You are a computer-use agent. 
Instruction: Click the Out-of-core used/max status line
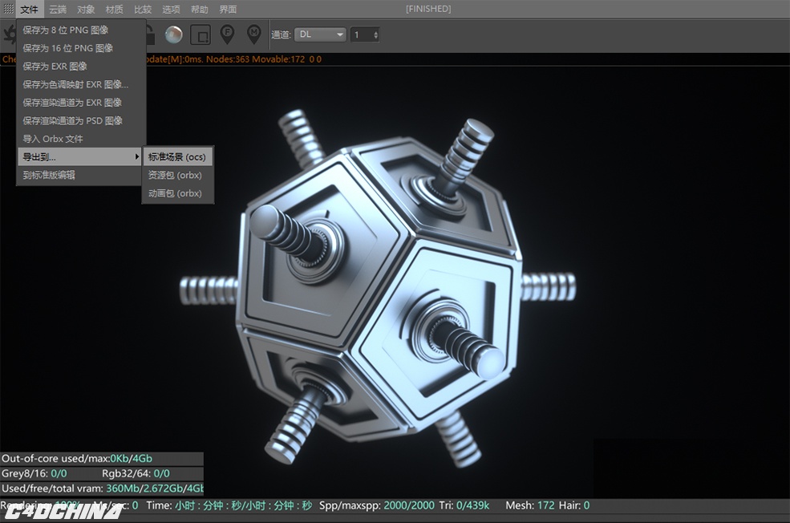[77, 459]
